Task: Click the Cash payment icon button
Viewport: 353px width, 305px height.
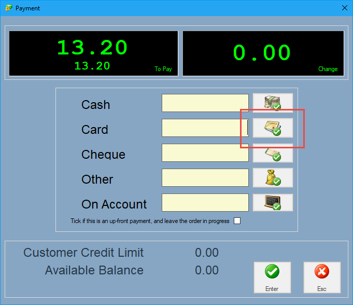Action: [273, 103]
